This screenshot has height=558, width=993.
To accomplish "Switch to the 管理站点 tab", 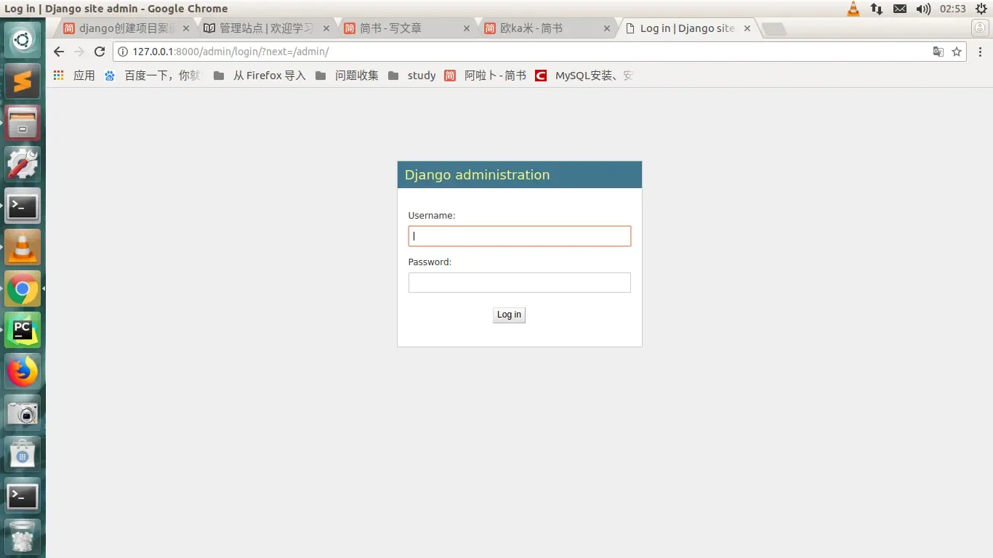I will click(x=266, y=28).
